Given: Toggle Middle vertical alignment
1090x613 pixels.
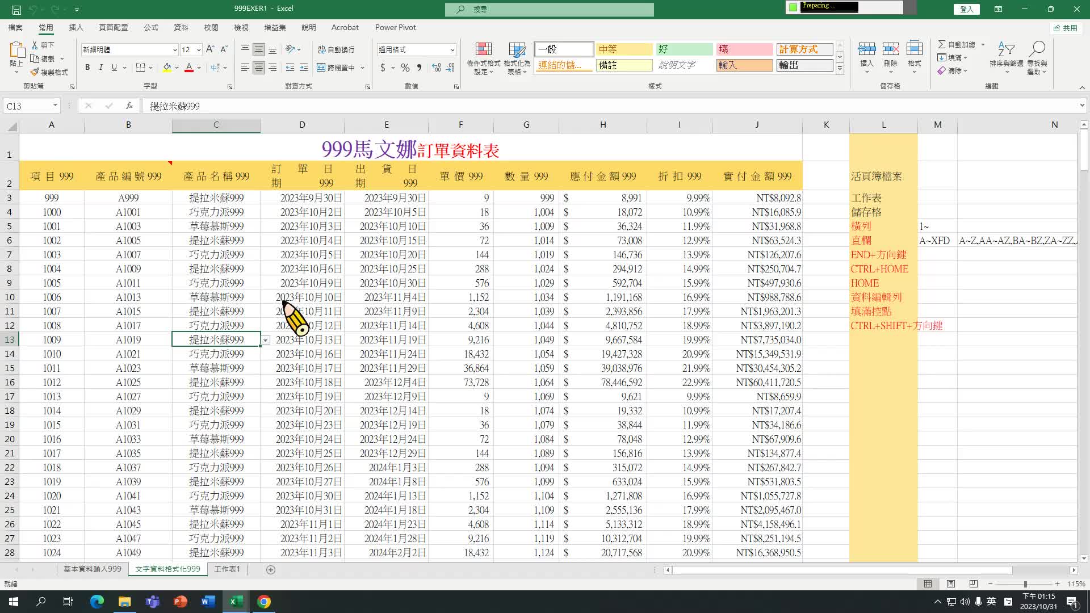Looking at the screenshot, I should pyautogui.click(x=259, y=49).
